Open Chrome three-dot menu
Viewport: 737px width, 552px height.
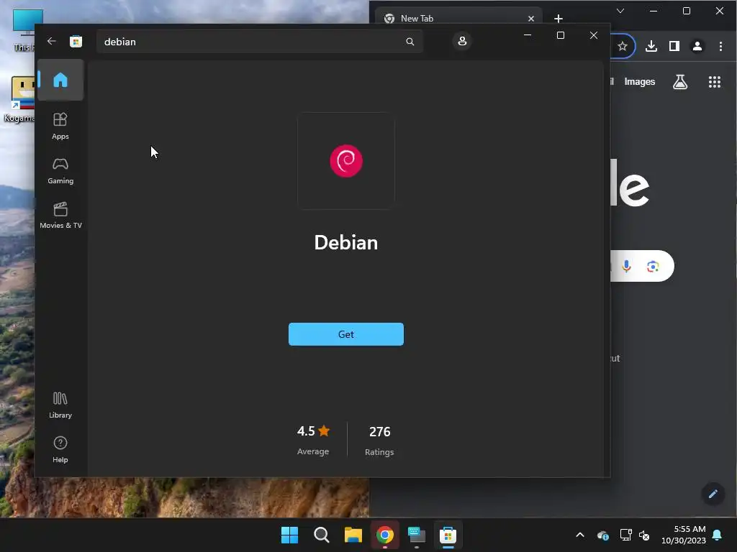click(x=720, y=46)
